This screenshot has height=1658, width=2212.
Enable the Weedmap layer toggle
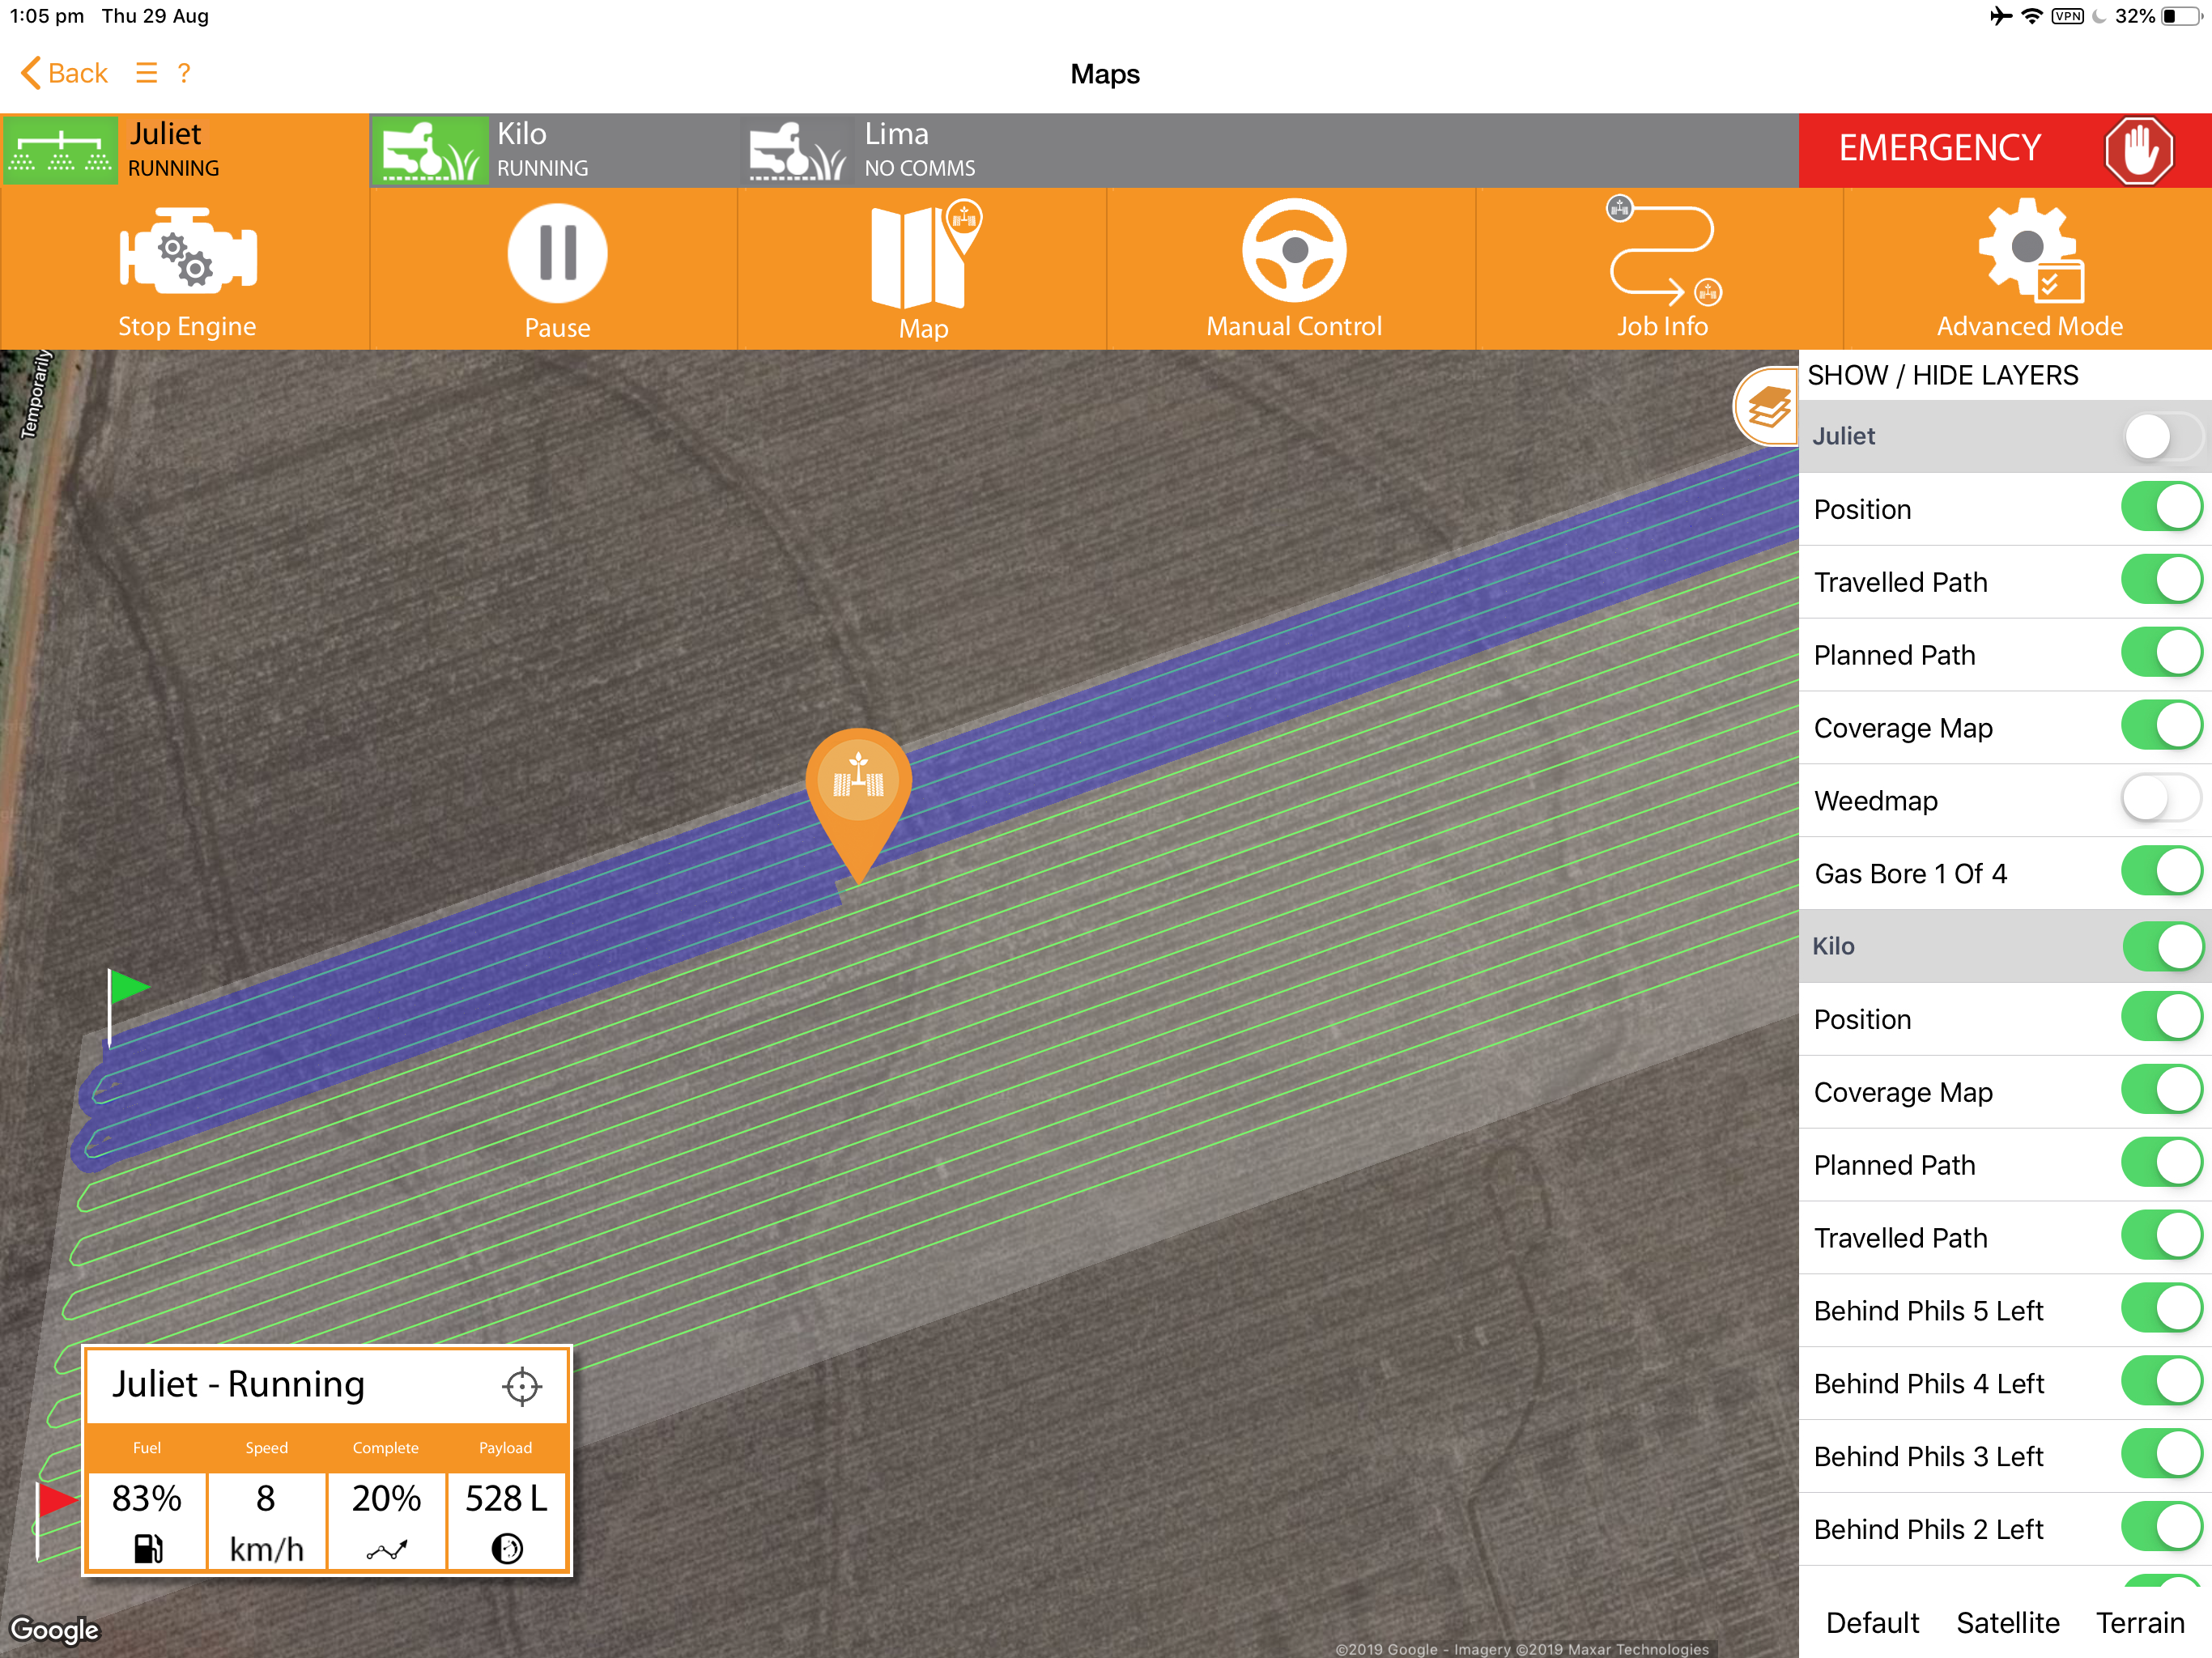[x=2162, y=800]
